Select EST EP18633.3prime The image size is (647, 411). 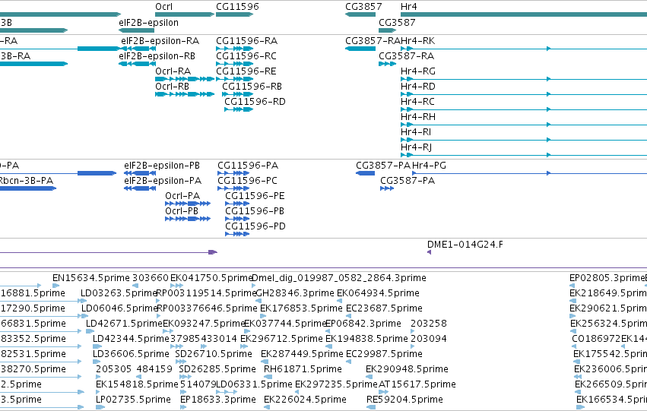click(183, 407)
